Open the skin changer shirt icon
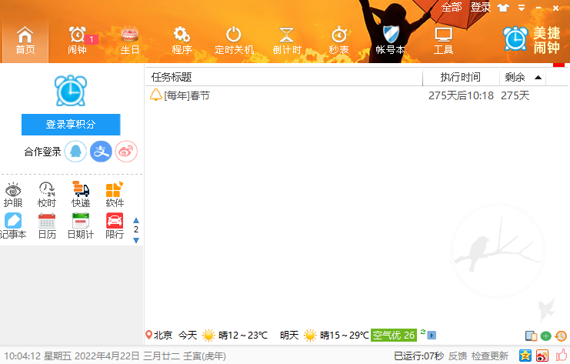 click(x=503, y=8)
